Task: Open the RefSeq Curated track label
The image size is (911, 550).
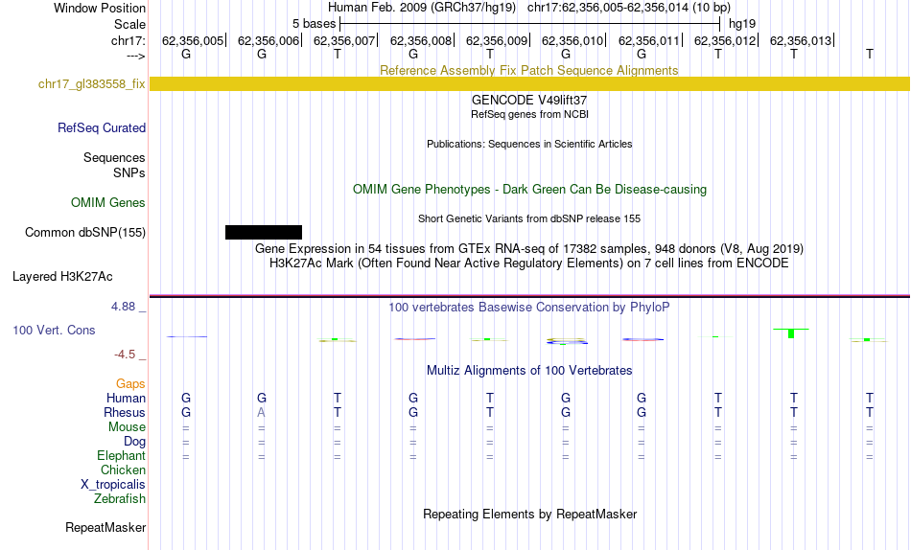Action: (x=101, y=127)
